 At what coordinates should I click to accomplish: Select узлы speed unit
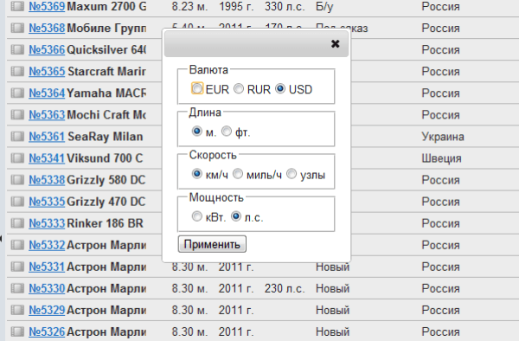(292, 173)
